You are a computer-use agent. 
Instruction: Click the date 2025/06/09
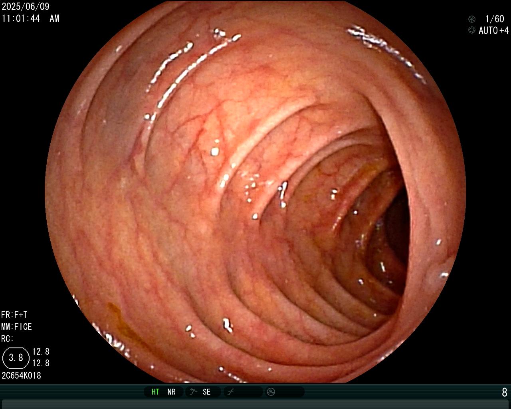(26, 7)
